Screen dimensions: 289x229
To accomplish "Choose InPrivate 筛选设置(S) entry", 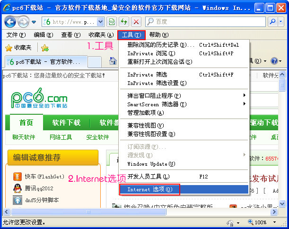I will click(184, 83).
